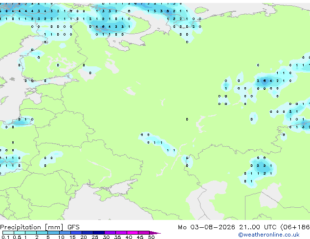Screen dimensions: 310x239
Task: Select legend swatch between 2 and 5
Action: point(42,233)
